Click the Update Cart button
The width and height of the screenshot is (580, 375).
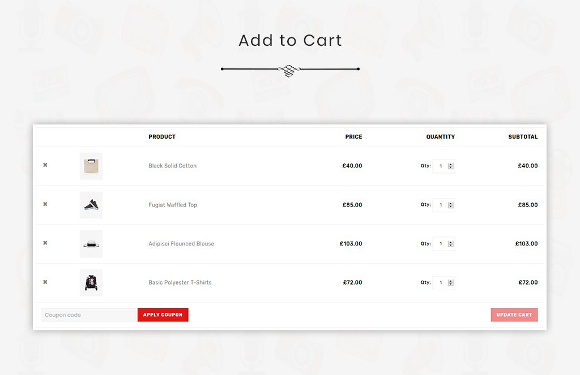(x=514, y=315)
